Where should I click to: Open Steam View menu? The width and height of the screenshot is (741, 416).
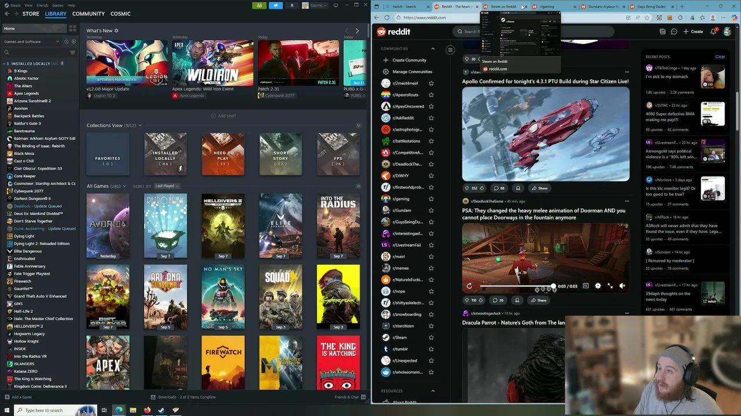28,5
